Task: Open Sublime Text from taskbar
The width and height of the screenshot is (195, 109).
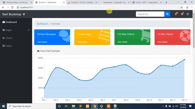Action: (x=80, y=106)
